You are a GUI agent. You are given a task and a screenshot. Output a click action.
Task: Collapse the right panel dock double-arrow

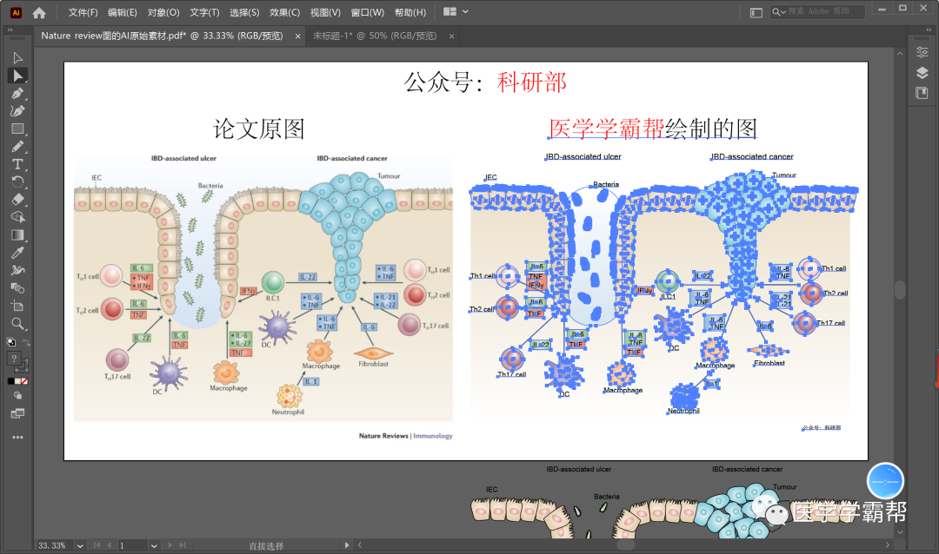pyautogui.click(x=929, y=30)
